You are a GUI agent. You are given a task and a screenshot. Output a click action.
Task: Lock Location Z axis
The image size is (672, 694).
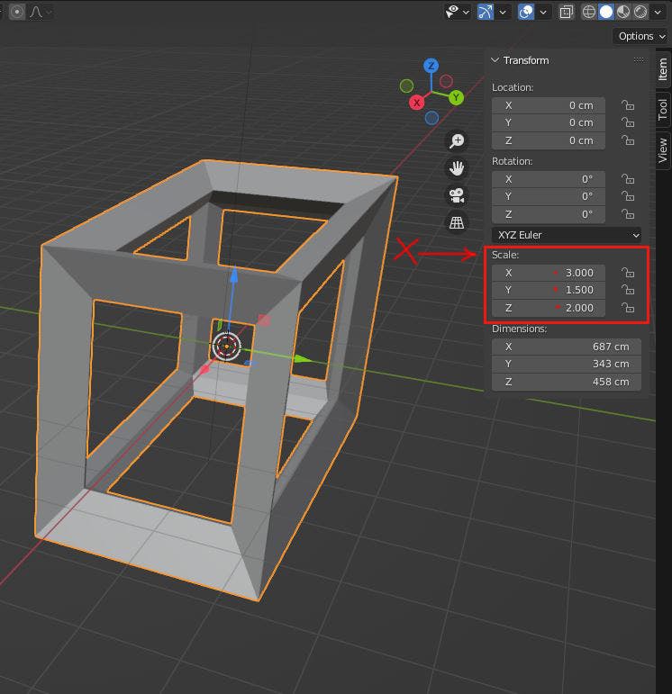click(628, 140)
